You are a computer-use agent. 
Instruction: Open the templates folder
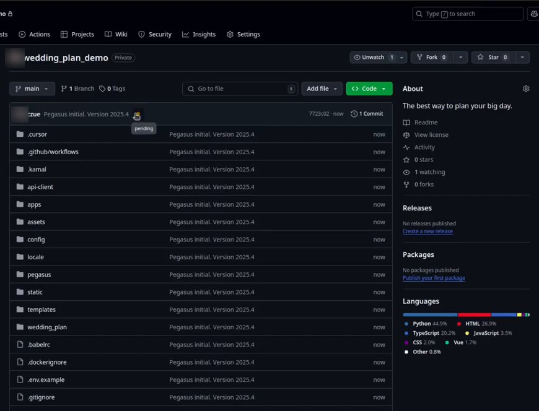[x=42, y=309]
